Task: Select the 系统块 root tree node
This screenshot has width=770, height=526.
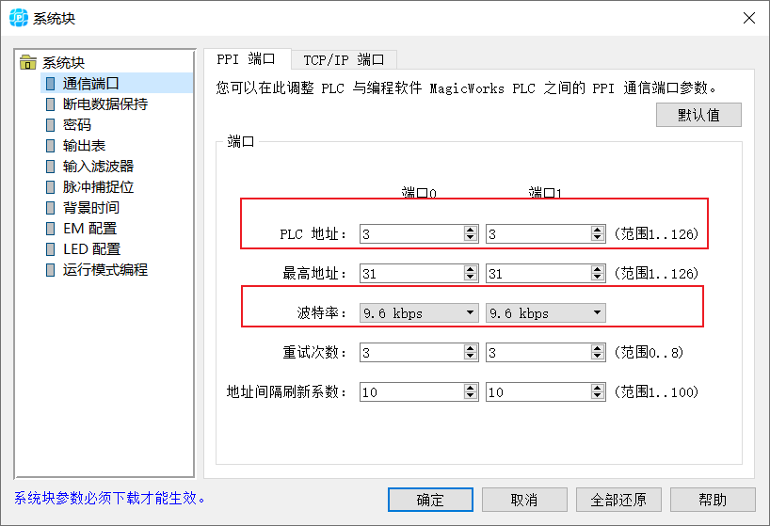Action: pos(63,62)
